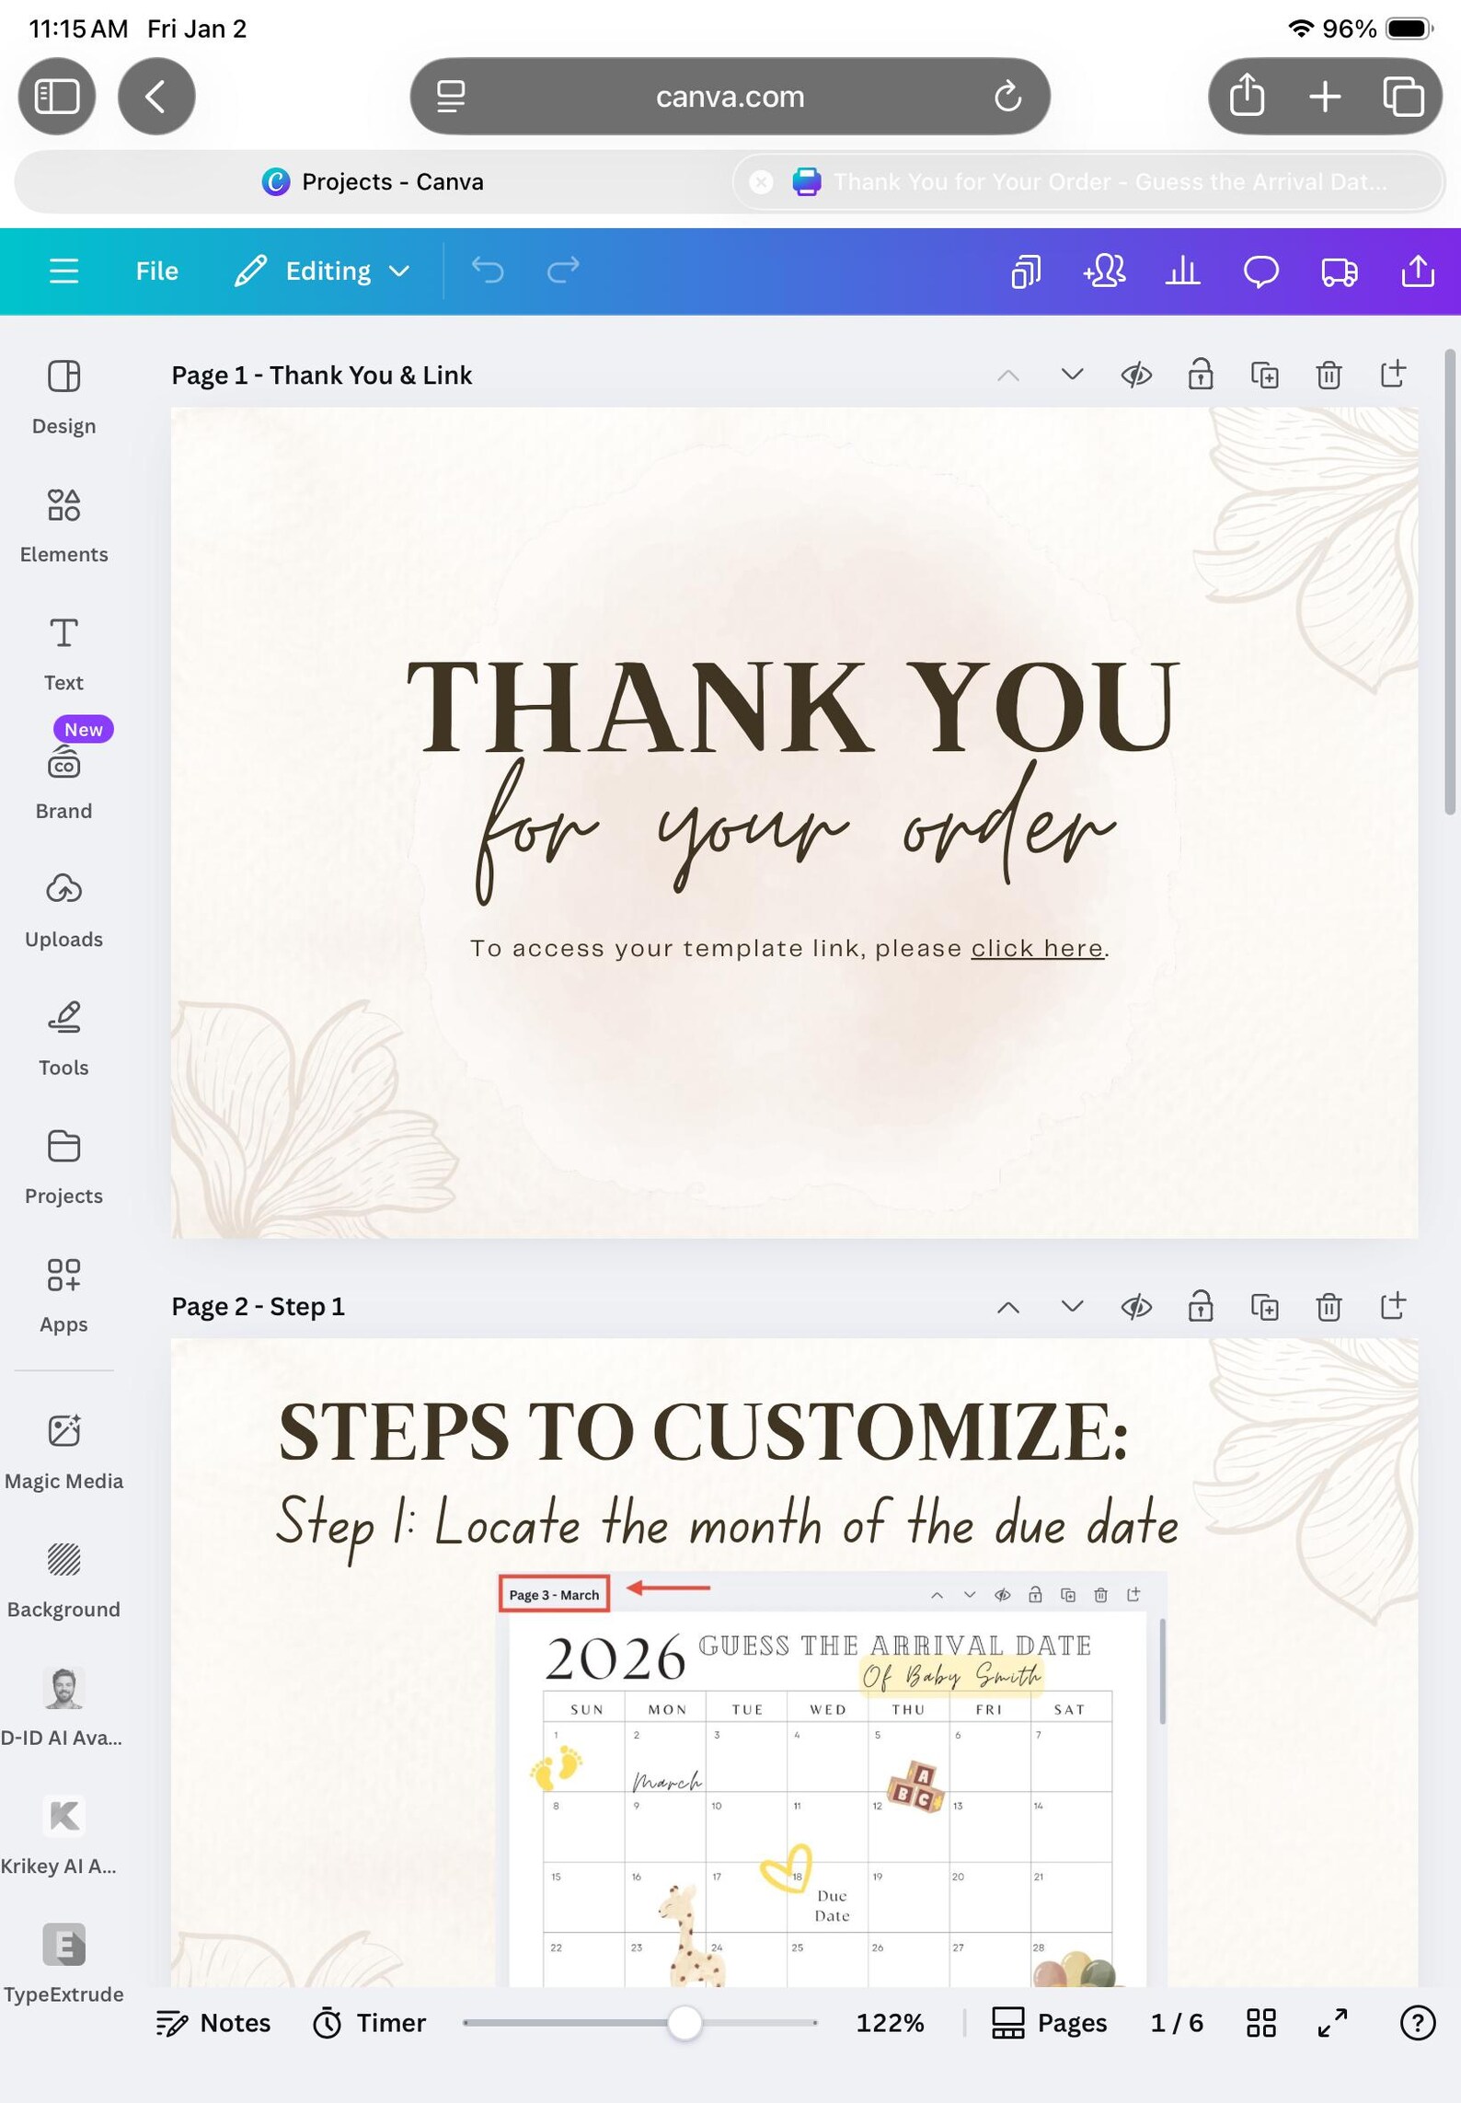Open the comments bubble icon
The image size is (1461, 2103).
pos(1260,272)
